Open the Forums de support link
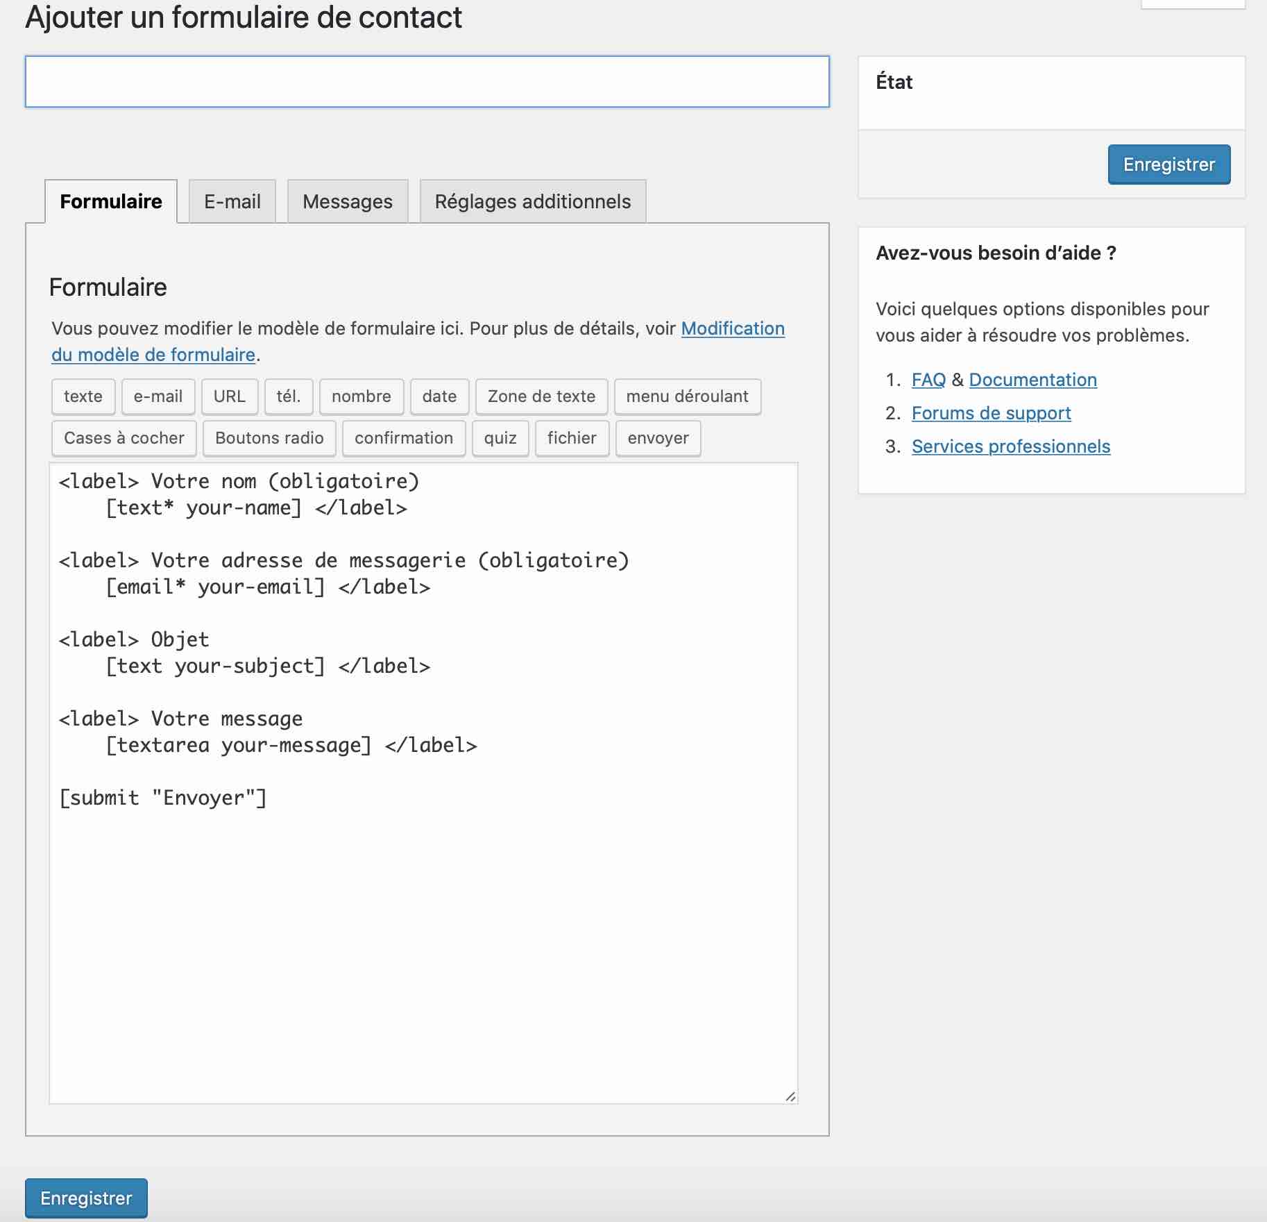Viewport: 1267px width, 1222px height. pyautogui.click(x=992, y=412)
